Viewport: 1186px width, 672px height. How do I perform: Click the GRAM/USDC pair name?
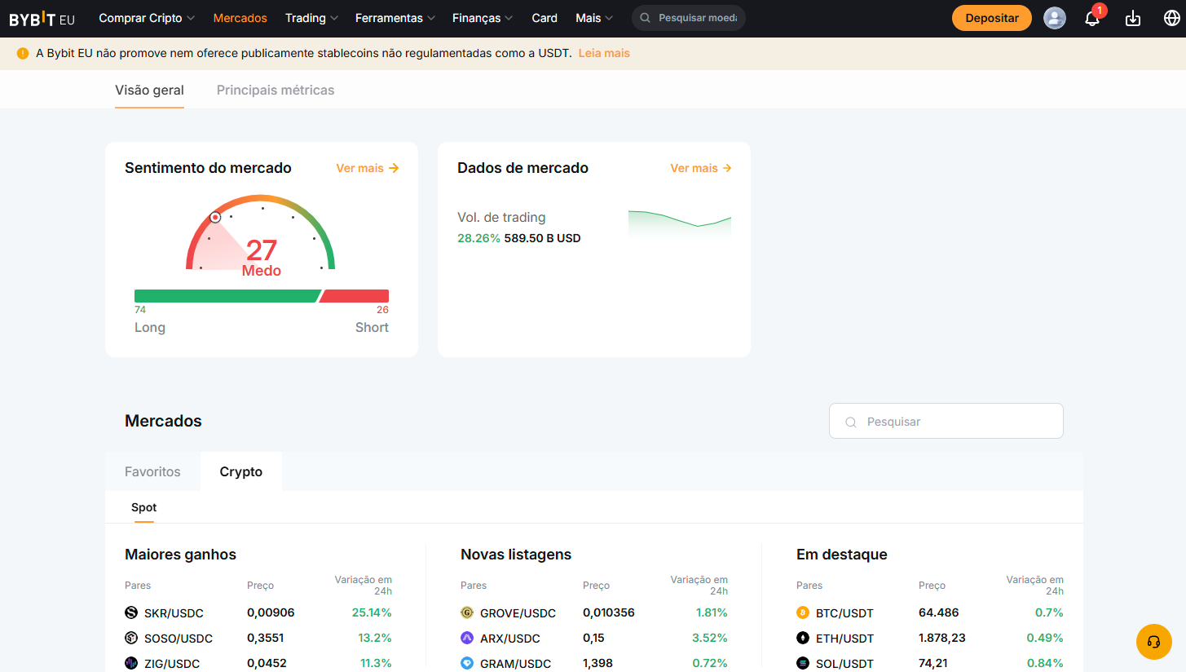click(x=515, y=664)
